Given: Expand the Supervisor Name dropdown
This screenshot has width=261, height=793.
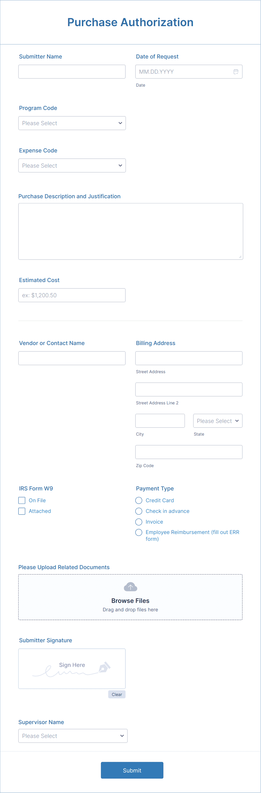Looking at the screenshot, I should click(73, 736).
